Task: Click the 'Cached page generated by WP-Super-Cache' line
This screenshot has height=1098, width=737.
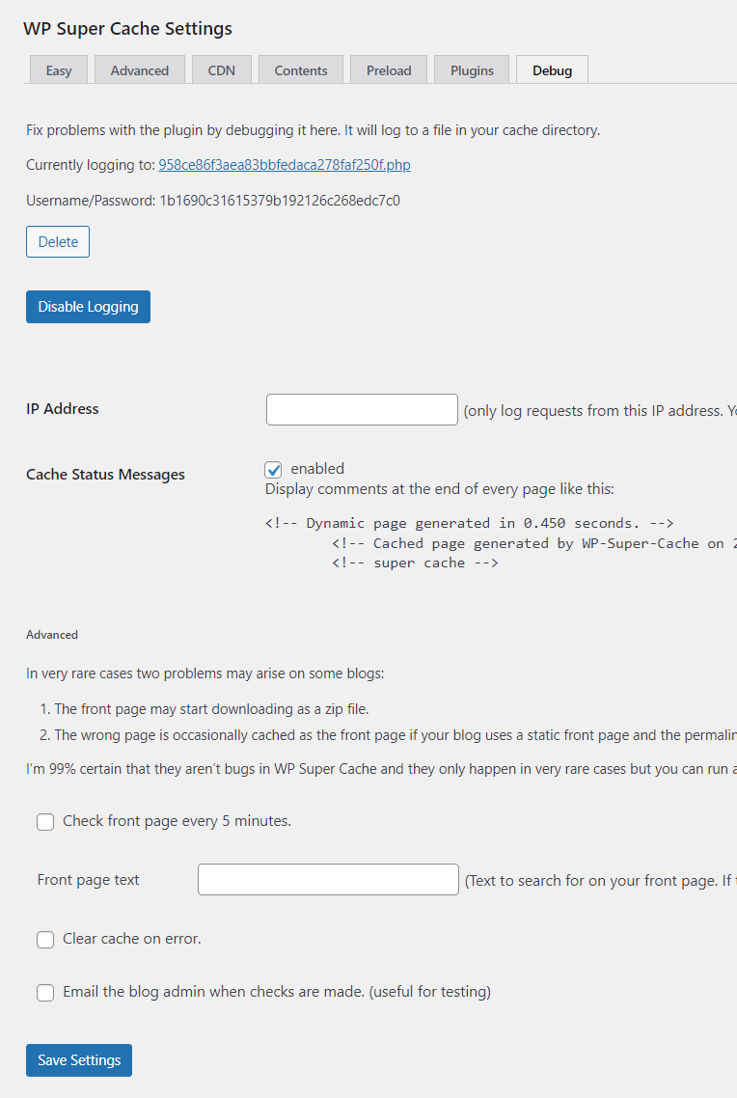Action: [x=534, y=543]
